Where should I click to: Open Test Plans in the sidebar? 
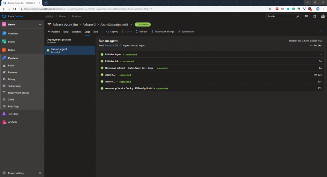click(13, 114)
